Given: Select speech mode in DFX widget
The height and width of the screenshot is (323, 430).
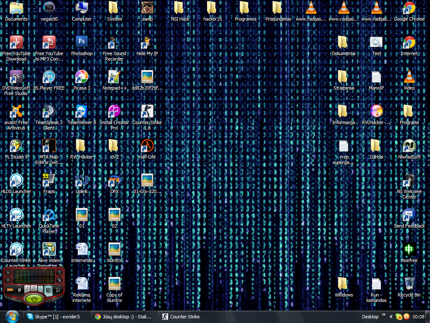Looking at the screenshot, I should click(40, 289).
